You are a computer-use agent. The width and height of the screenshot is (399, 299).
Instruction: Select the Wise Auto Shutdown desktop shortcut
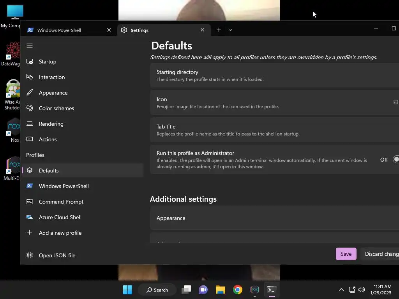click(12, 95)
